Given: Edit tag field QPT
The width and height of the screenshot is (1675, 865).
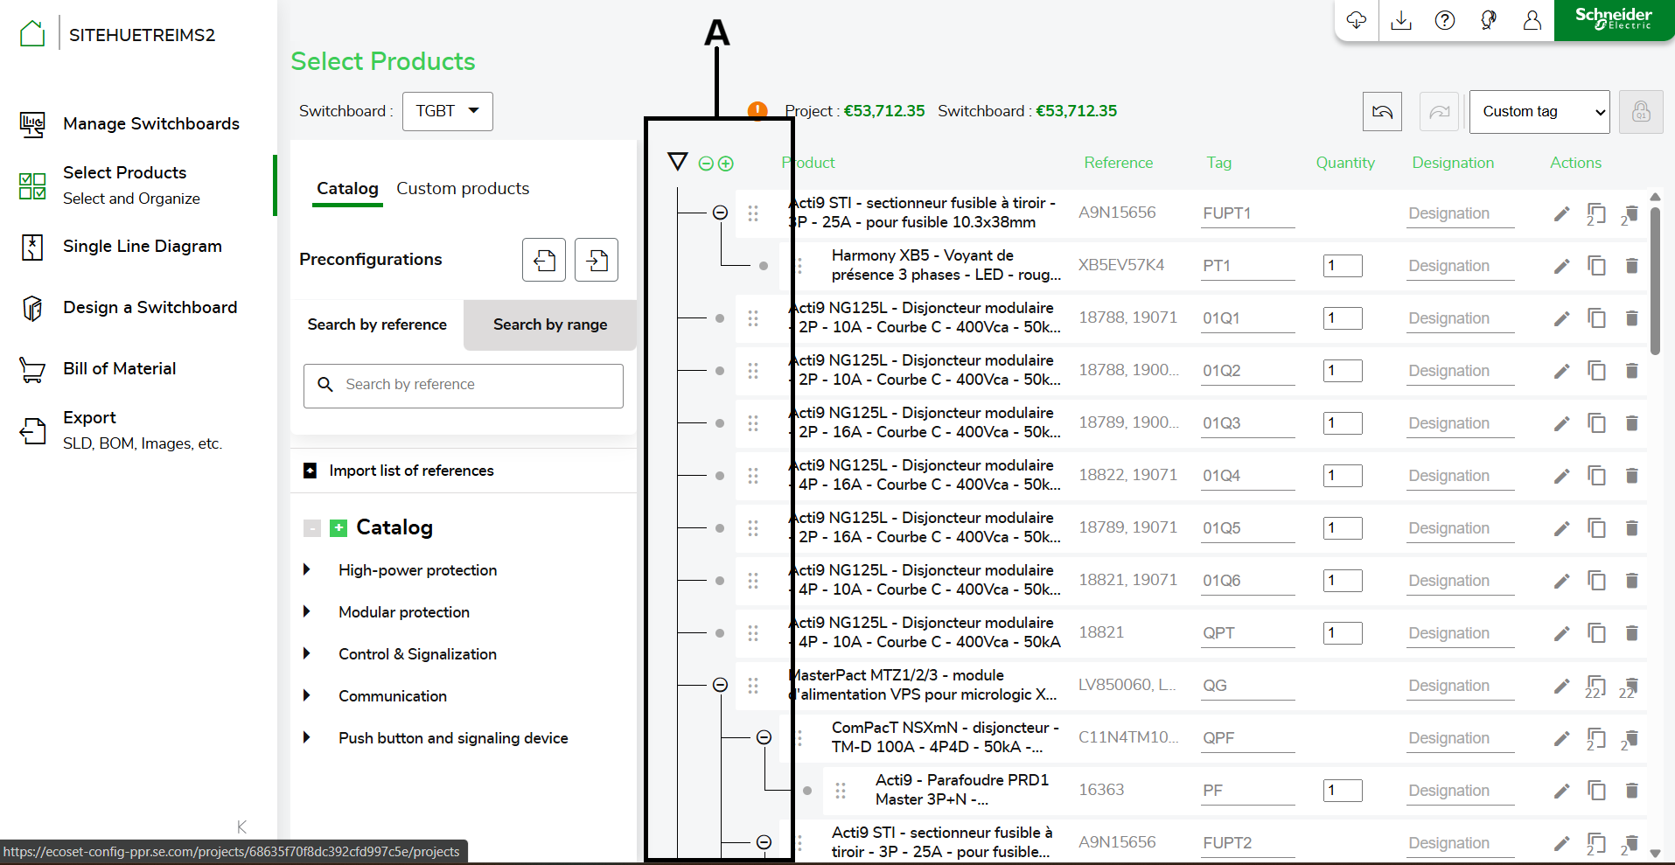Looking at the screenshot, I should point(1248,633).
